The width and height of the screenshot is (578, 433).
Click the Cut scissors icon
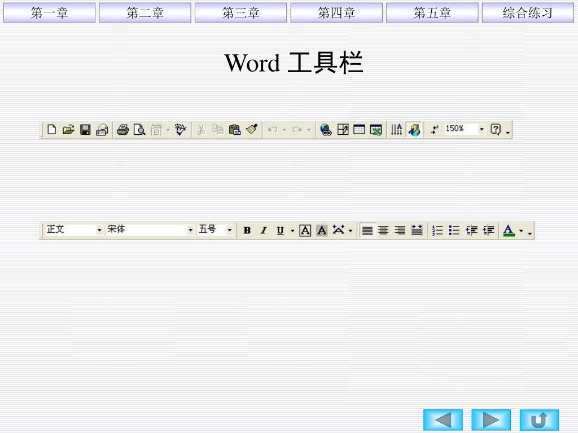(201, 130)
